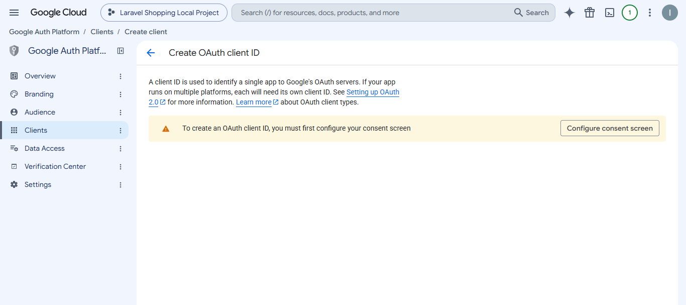This screenshot has width=686, height=305.
Task: Open more options for Settings
Action: click(x=121, y=185)
